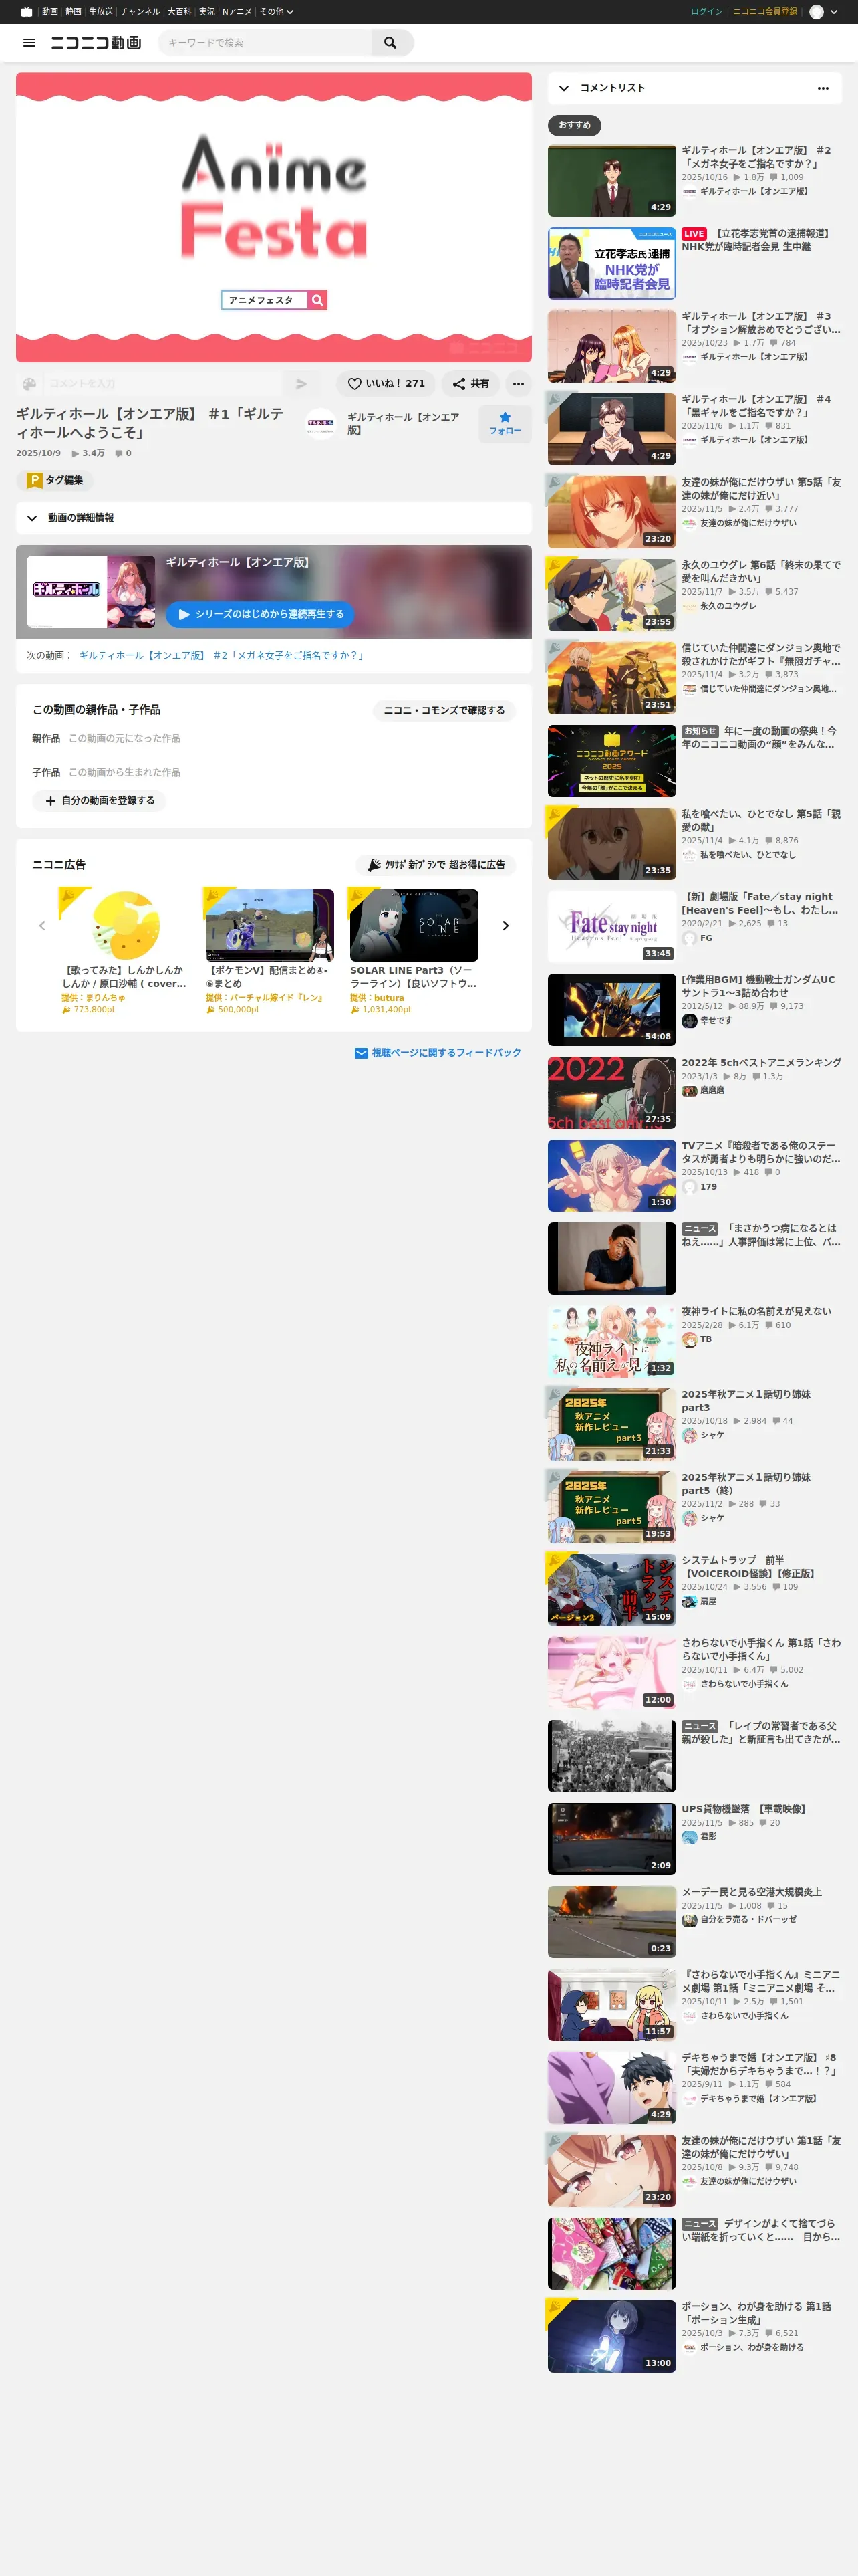Open 2025年秋アニメ１話切り姉妹 part3 thumbnail
The width and height of the screenshot is (858, 2576).
611,1424
